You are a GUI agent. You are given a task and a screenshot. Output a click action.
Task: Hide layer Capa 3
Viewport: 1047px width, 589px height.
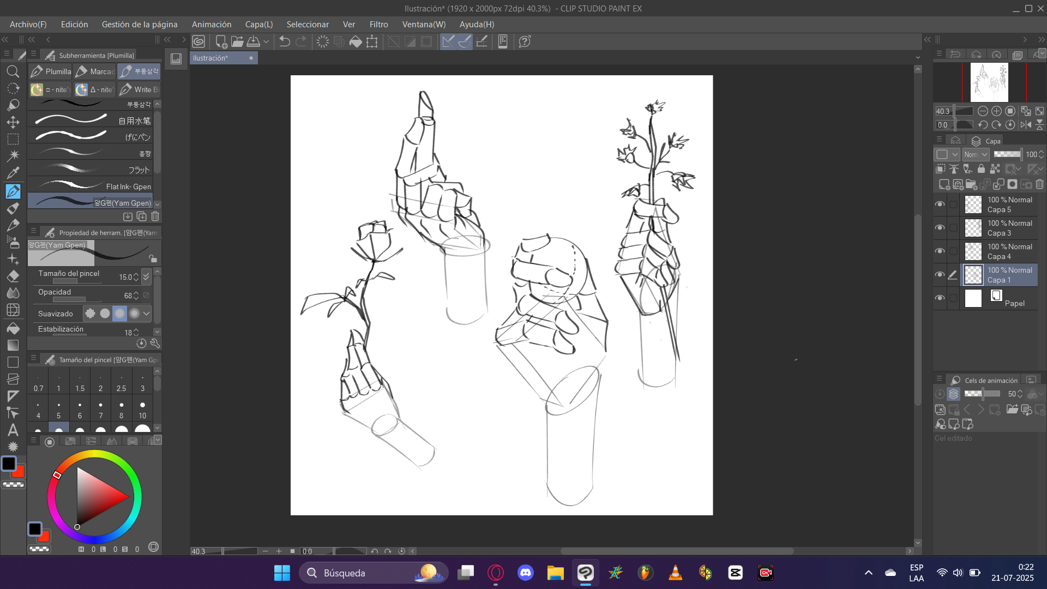940,227
